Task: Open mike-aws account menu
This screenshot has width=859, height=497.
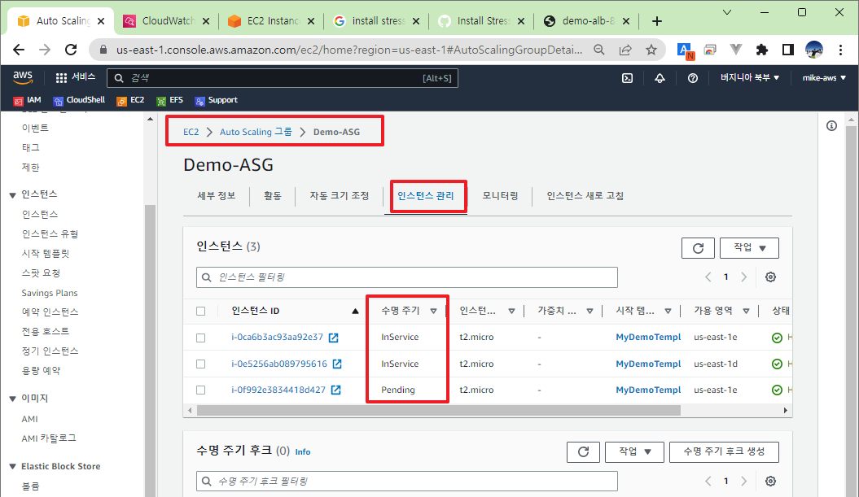Action: tap(824, 78)
